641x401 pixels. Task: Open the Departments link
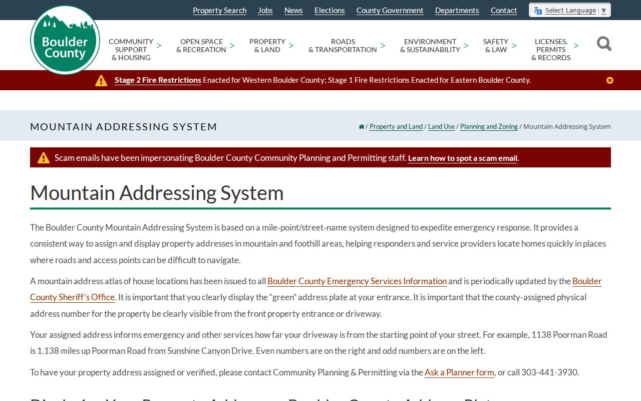click(x=457, y=11)
